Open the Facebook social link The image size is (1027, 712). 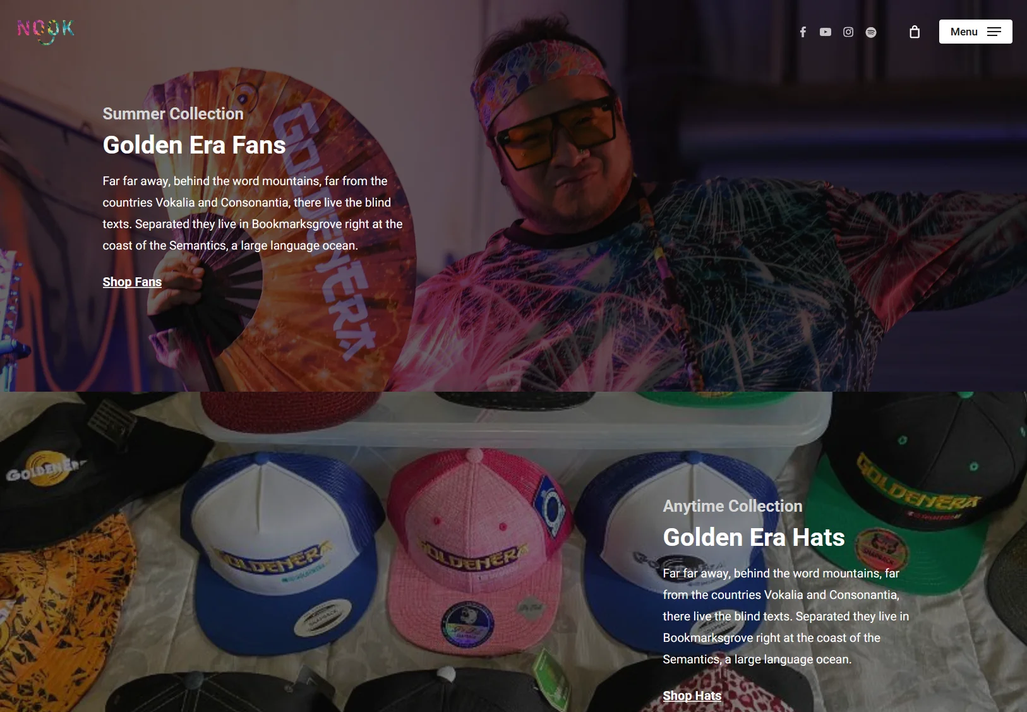pos(803,32)
